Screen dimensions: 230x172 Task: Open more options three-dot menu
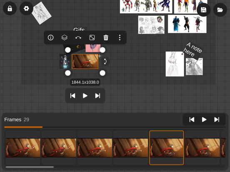[120, 37]
